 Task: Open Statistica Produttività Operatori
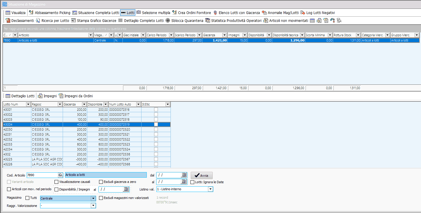point(233,21)
